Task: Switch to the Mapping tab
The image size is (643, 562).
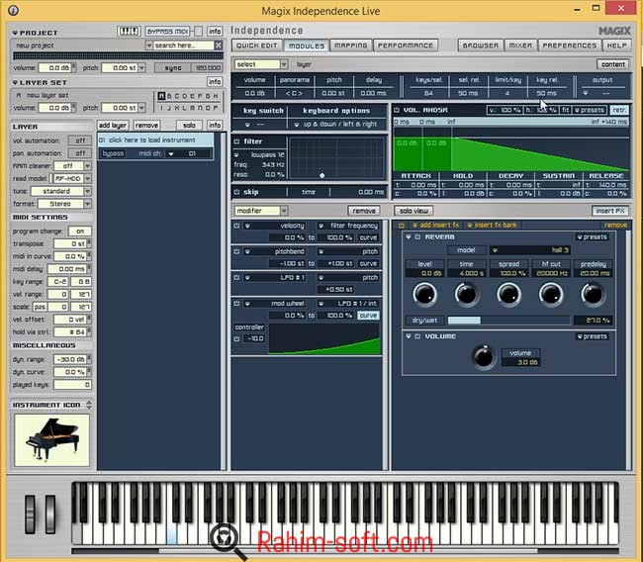Action: [350, 46]
